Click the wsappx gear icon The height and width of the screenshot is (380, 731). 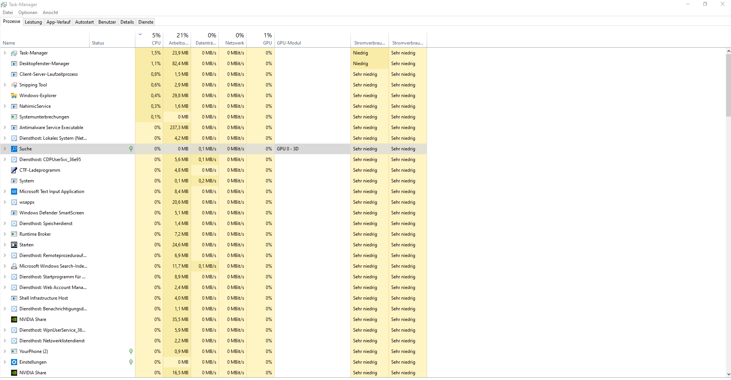14,202
